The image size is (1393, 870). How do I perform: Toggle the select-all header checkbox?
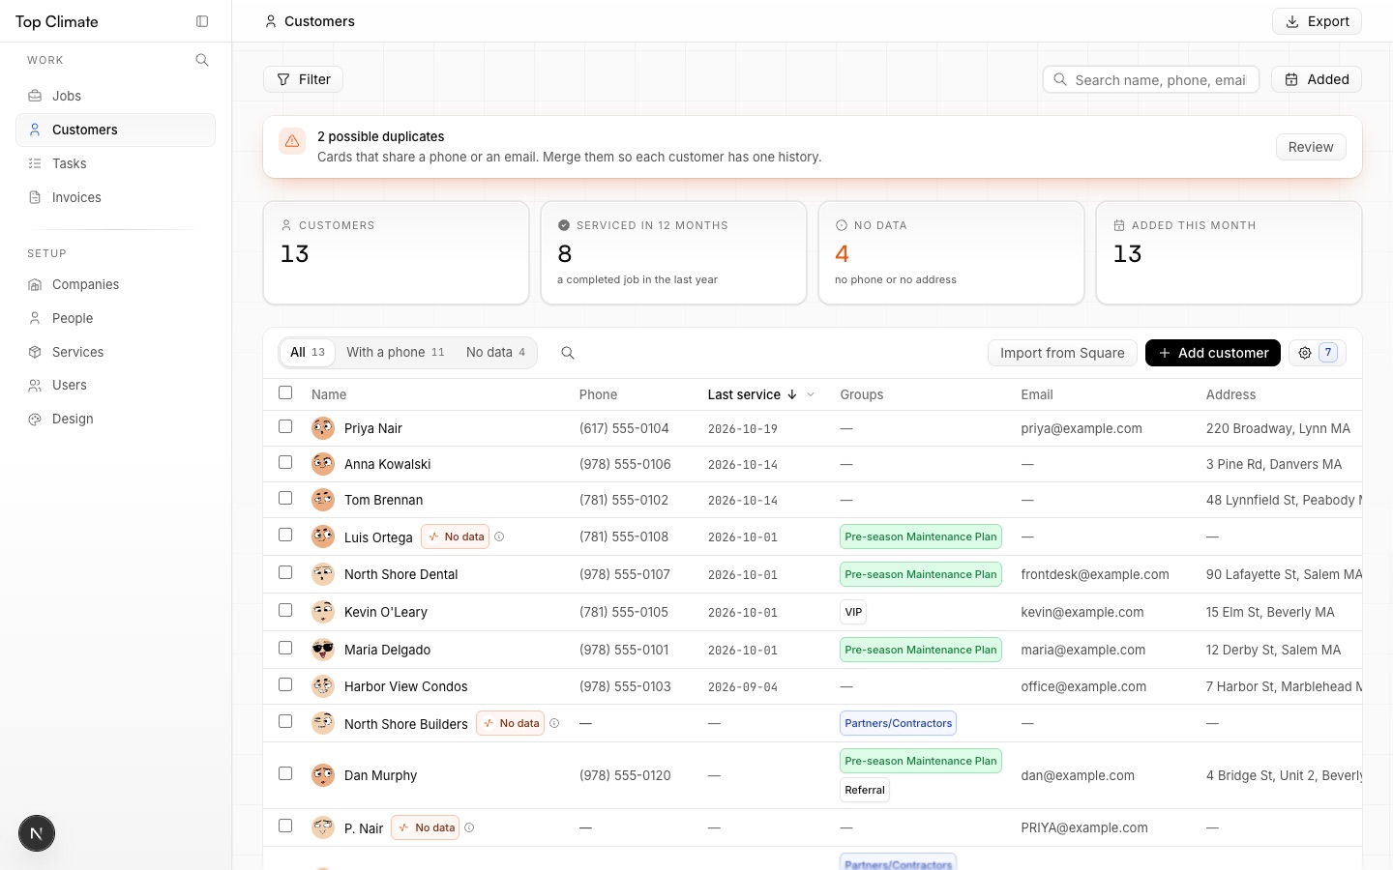(x=285, y=392)
